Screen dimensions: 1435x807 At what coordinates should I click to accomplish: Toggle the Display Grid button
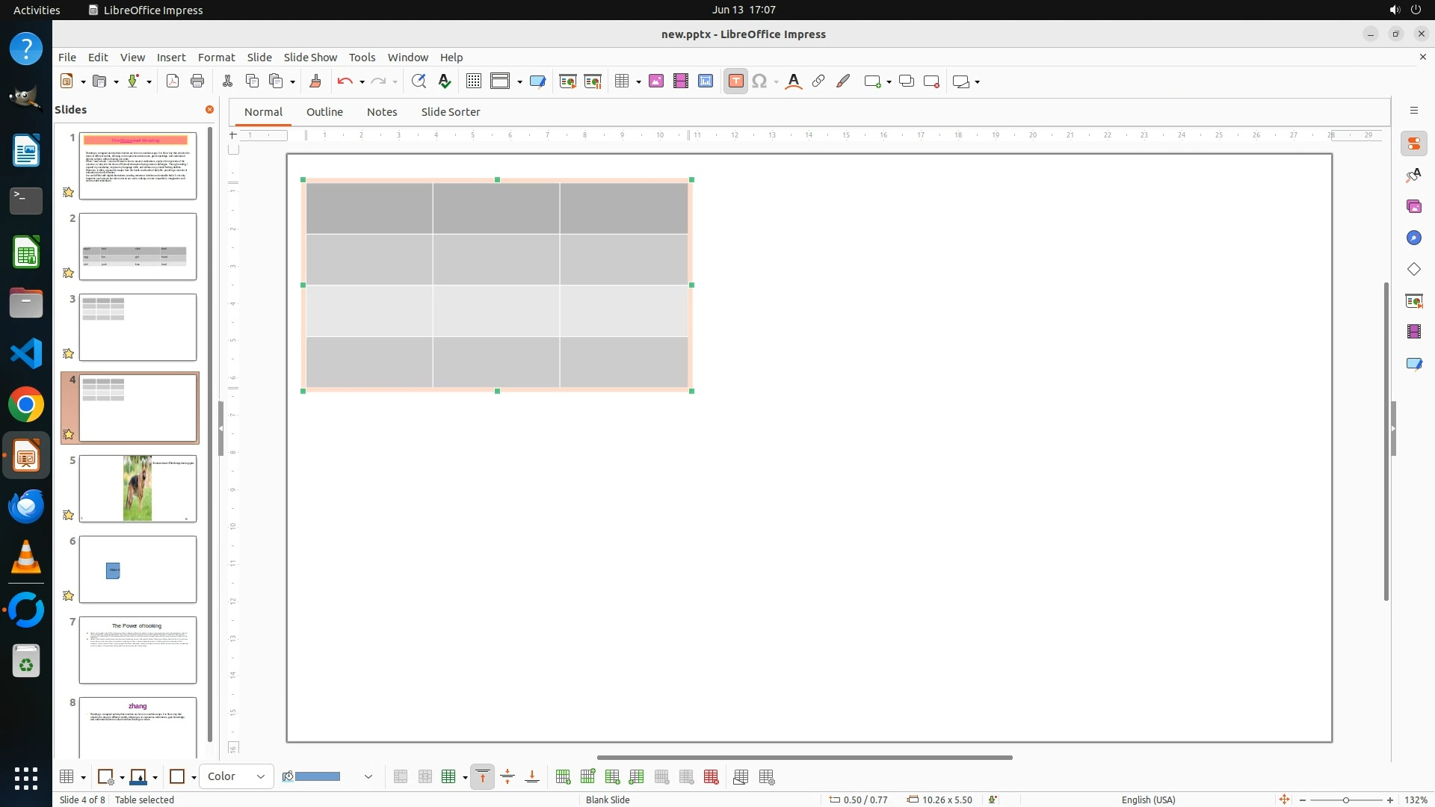click(x=473, y=81)
